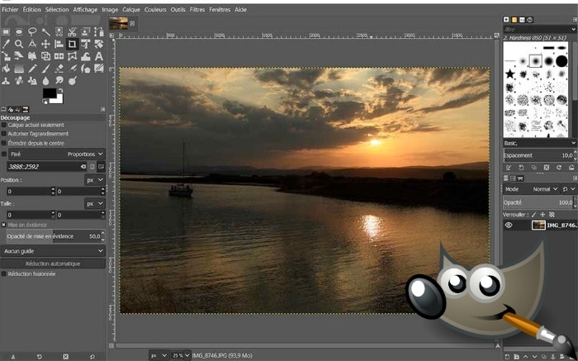Enable Réduction fusionnée checkbox

click(x=3, y=274)
